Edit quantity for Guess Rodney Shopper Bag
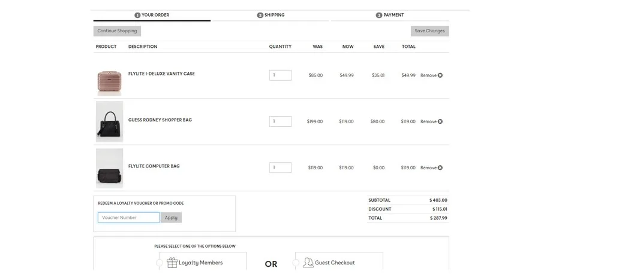The width and height of the screenshot is (628, 274). 280,121
